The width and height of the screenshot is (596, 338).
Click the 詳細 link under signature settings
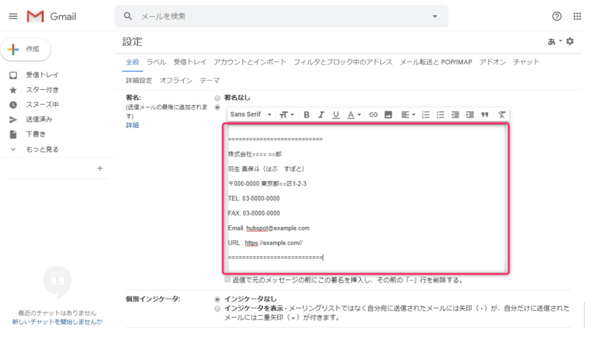[x=131, y=125]
